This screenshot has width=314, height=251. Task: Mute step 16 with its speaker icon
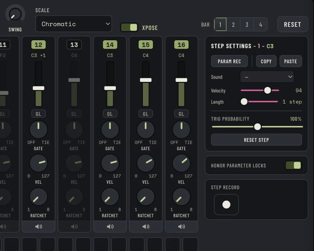pos(181,226)
